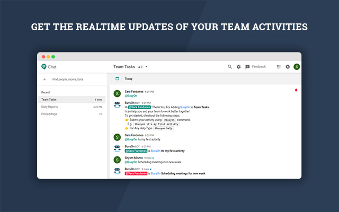Click the Find people, rooms, bots field
Viewport: 339px width, 212px height.
click(68, 79)
